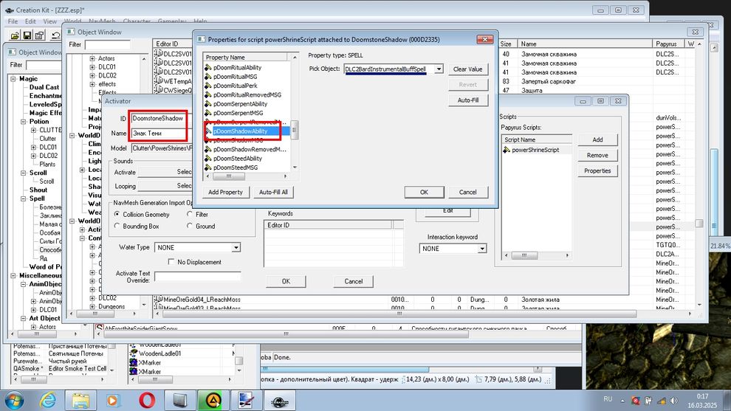Click the Open file toolbar icon

pos(15,35)
